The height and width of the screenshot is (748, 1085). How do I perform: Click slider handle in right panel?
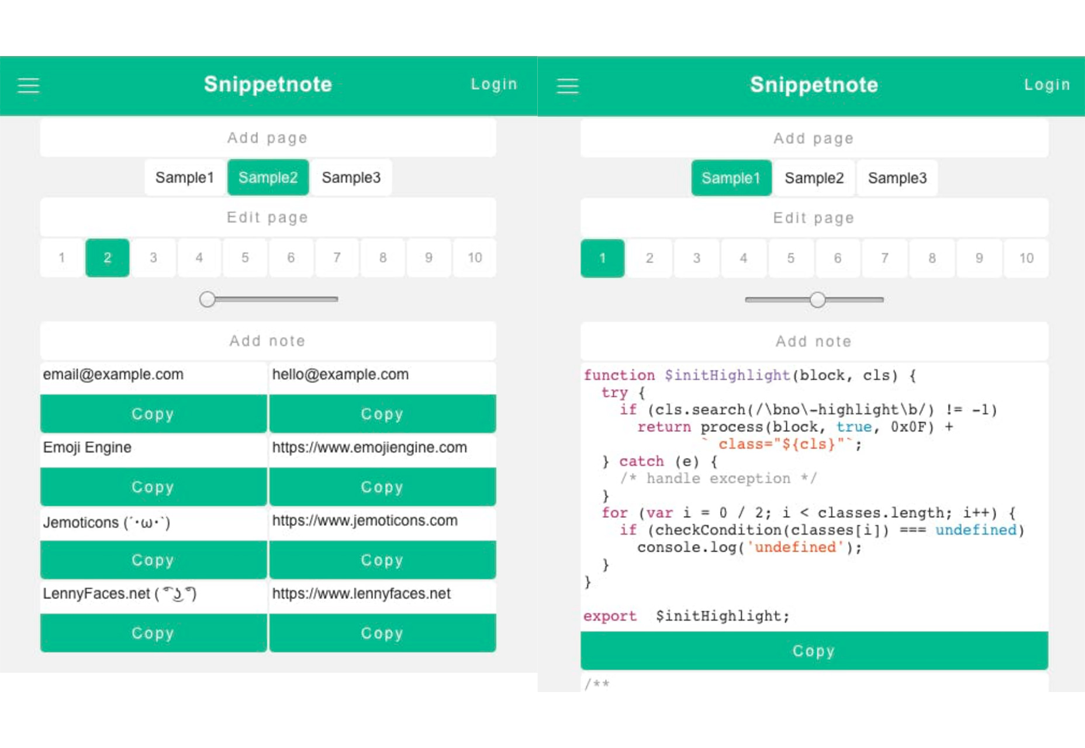pos(817,300)
